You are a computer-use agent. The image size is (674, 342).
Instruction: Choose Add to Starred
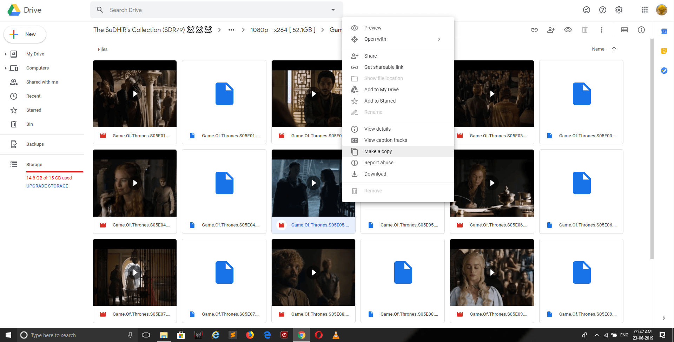[398, 101]
